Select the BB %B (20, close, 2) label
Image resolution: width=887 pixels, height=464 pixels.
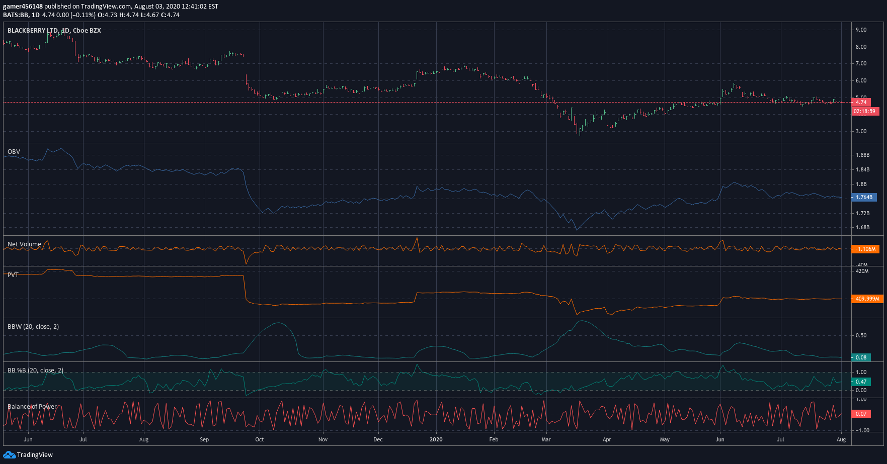36,370
